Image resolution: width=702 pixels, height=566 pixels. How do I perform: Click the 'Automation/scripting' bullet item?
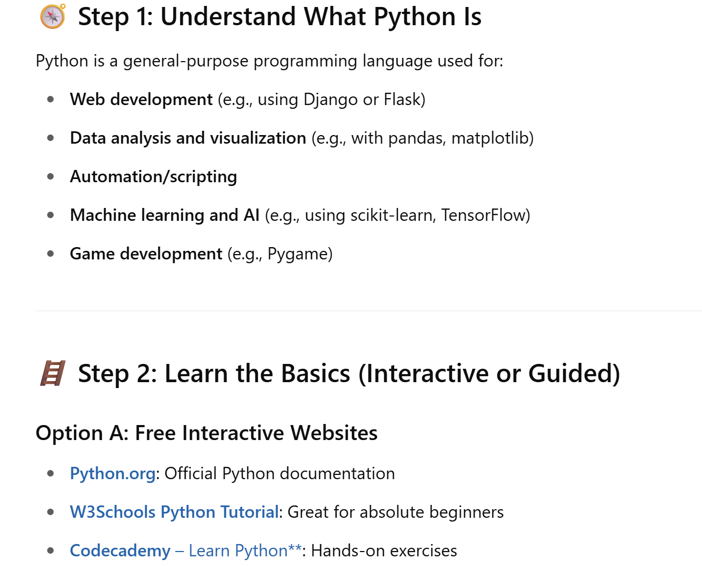coord(153,176)
